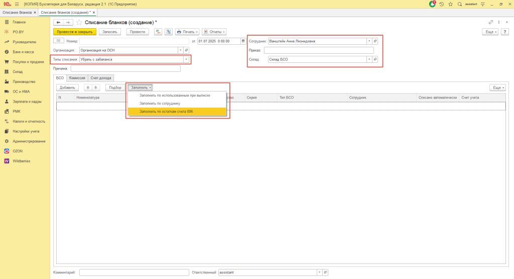The width and height of the screenshot is (514, 279).
Task: Open Главное section in sidebar
Action: point(19,22)
